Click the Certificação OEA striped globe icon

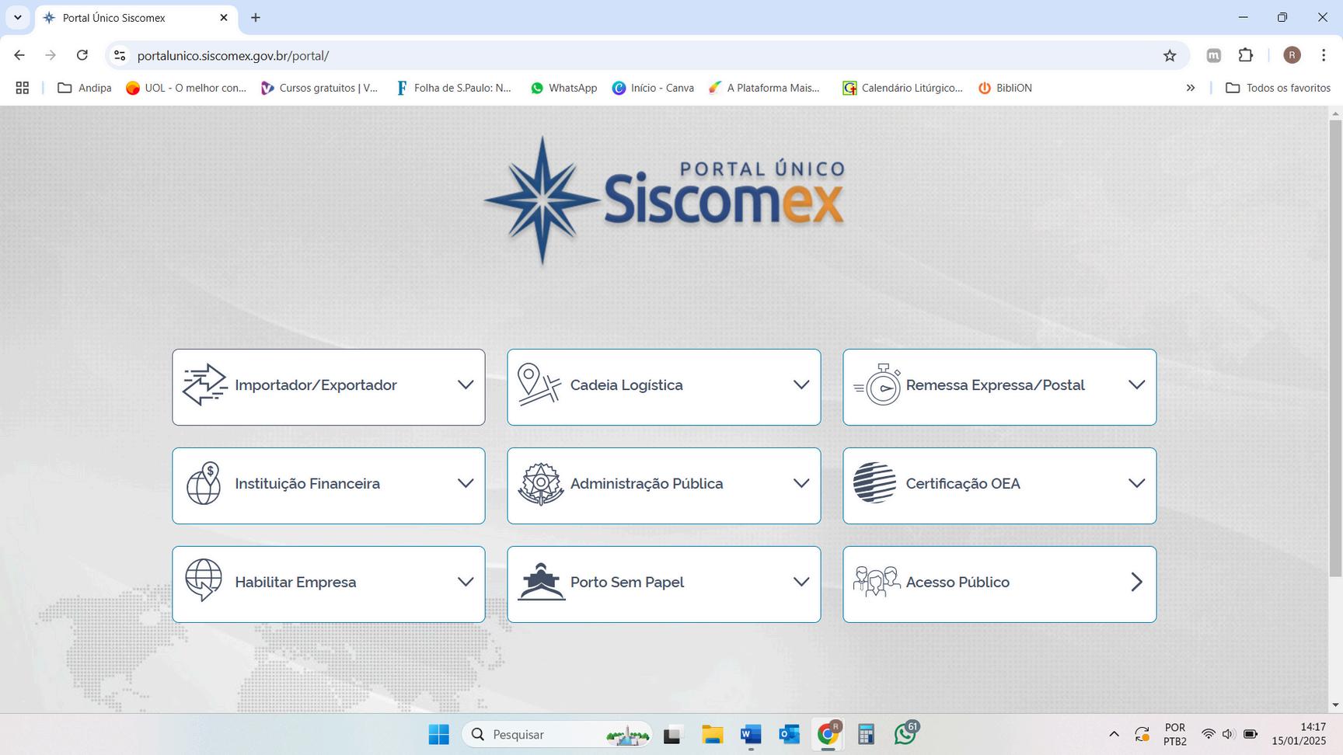pos(875,482)
